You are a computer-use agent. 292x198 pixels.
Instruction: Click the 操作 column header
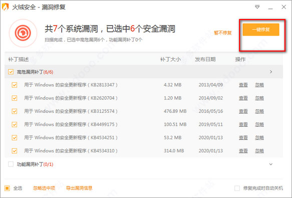tap(240, 60)
